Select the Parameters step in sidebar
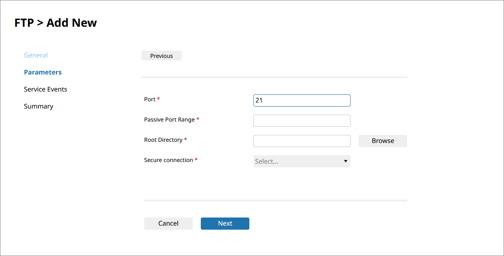The image size is (504, 256). tap(43, 72)
